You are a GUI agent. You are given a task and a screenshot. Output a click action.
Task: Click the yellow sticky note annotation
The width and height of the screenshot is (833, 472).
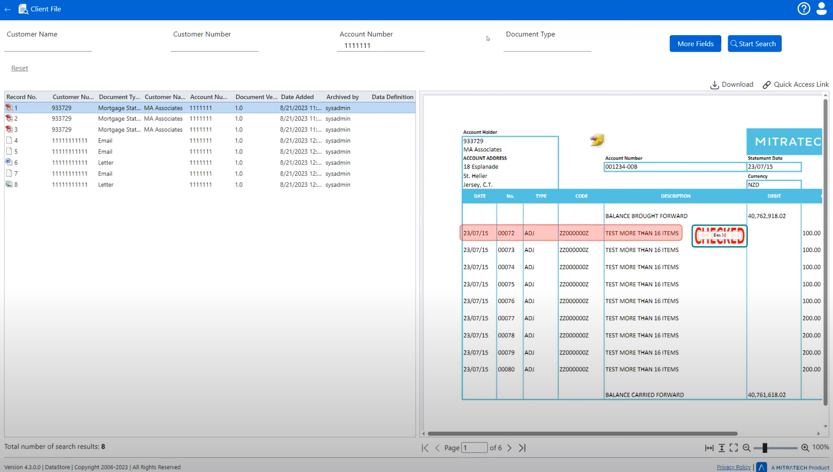597,139
